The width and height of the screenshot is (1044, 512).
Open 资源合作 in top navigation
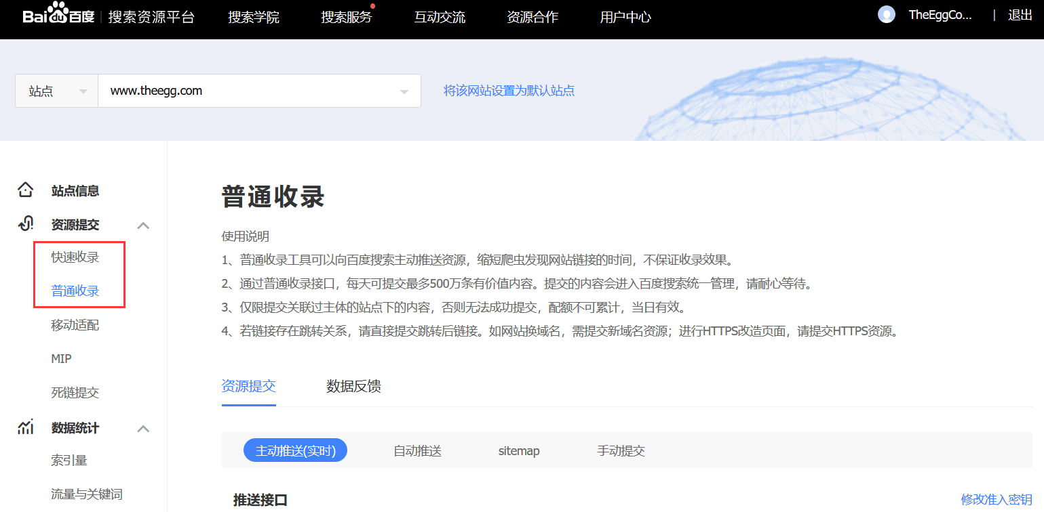533,17
